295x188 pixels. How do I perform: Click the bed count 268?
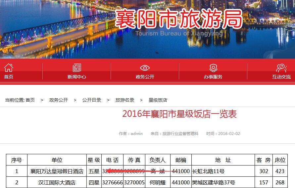click(280, 183)
